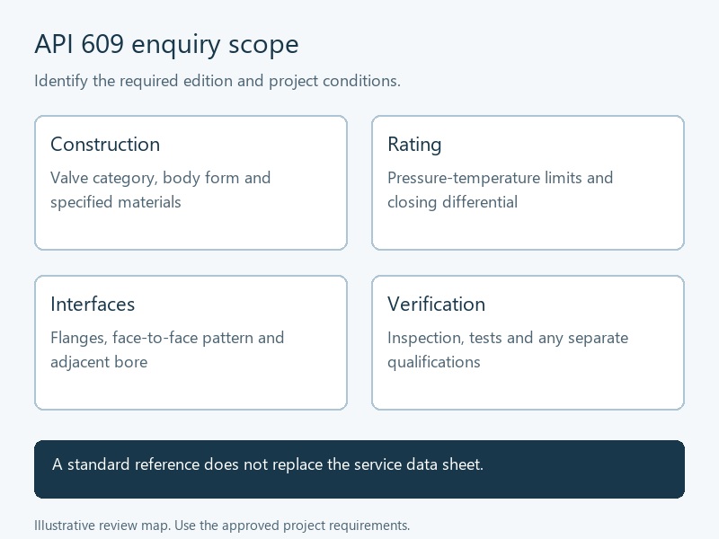This screenshot has width=719, height=539.
Task: Click the 'Flanges, face-to-face pattern' description
Action: [x=167, y=349]
